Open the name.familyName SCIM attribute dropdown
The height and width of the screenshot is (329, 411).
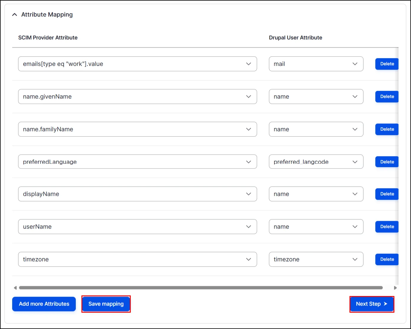point(137,129)
